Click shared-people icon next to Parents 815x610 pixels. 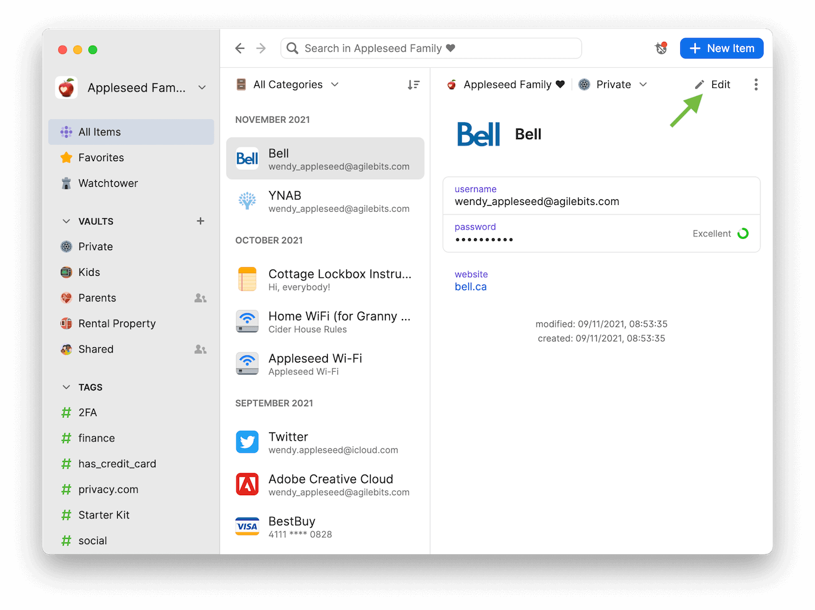tap(201, 298)
